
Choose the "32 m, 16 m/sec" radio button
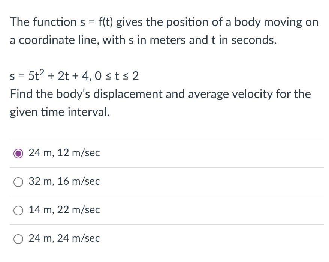[18, 182]
